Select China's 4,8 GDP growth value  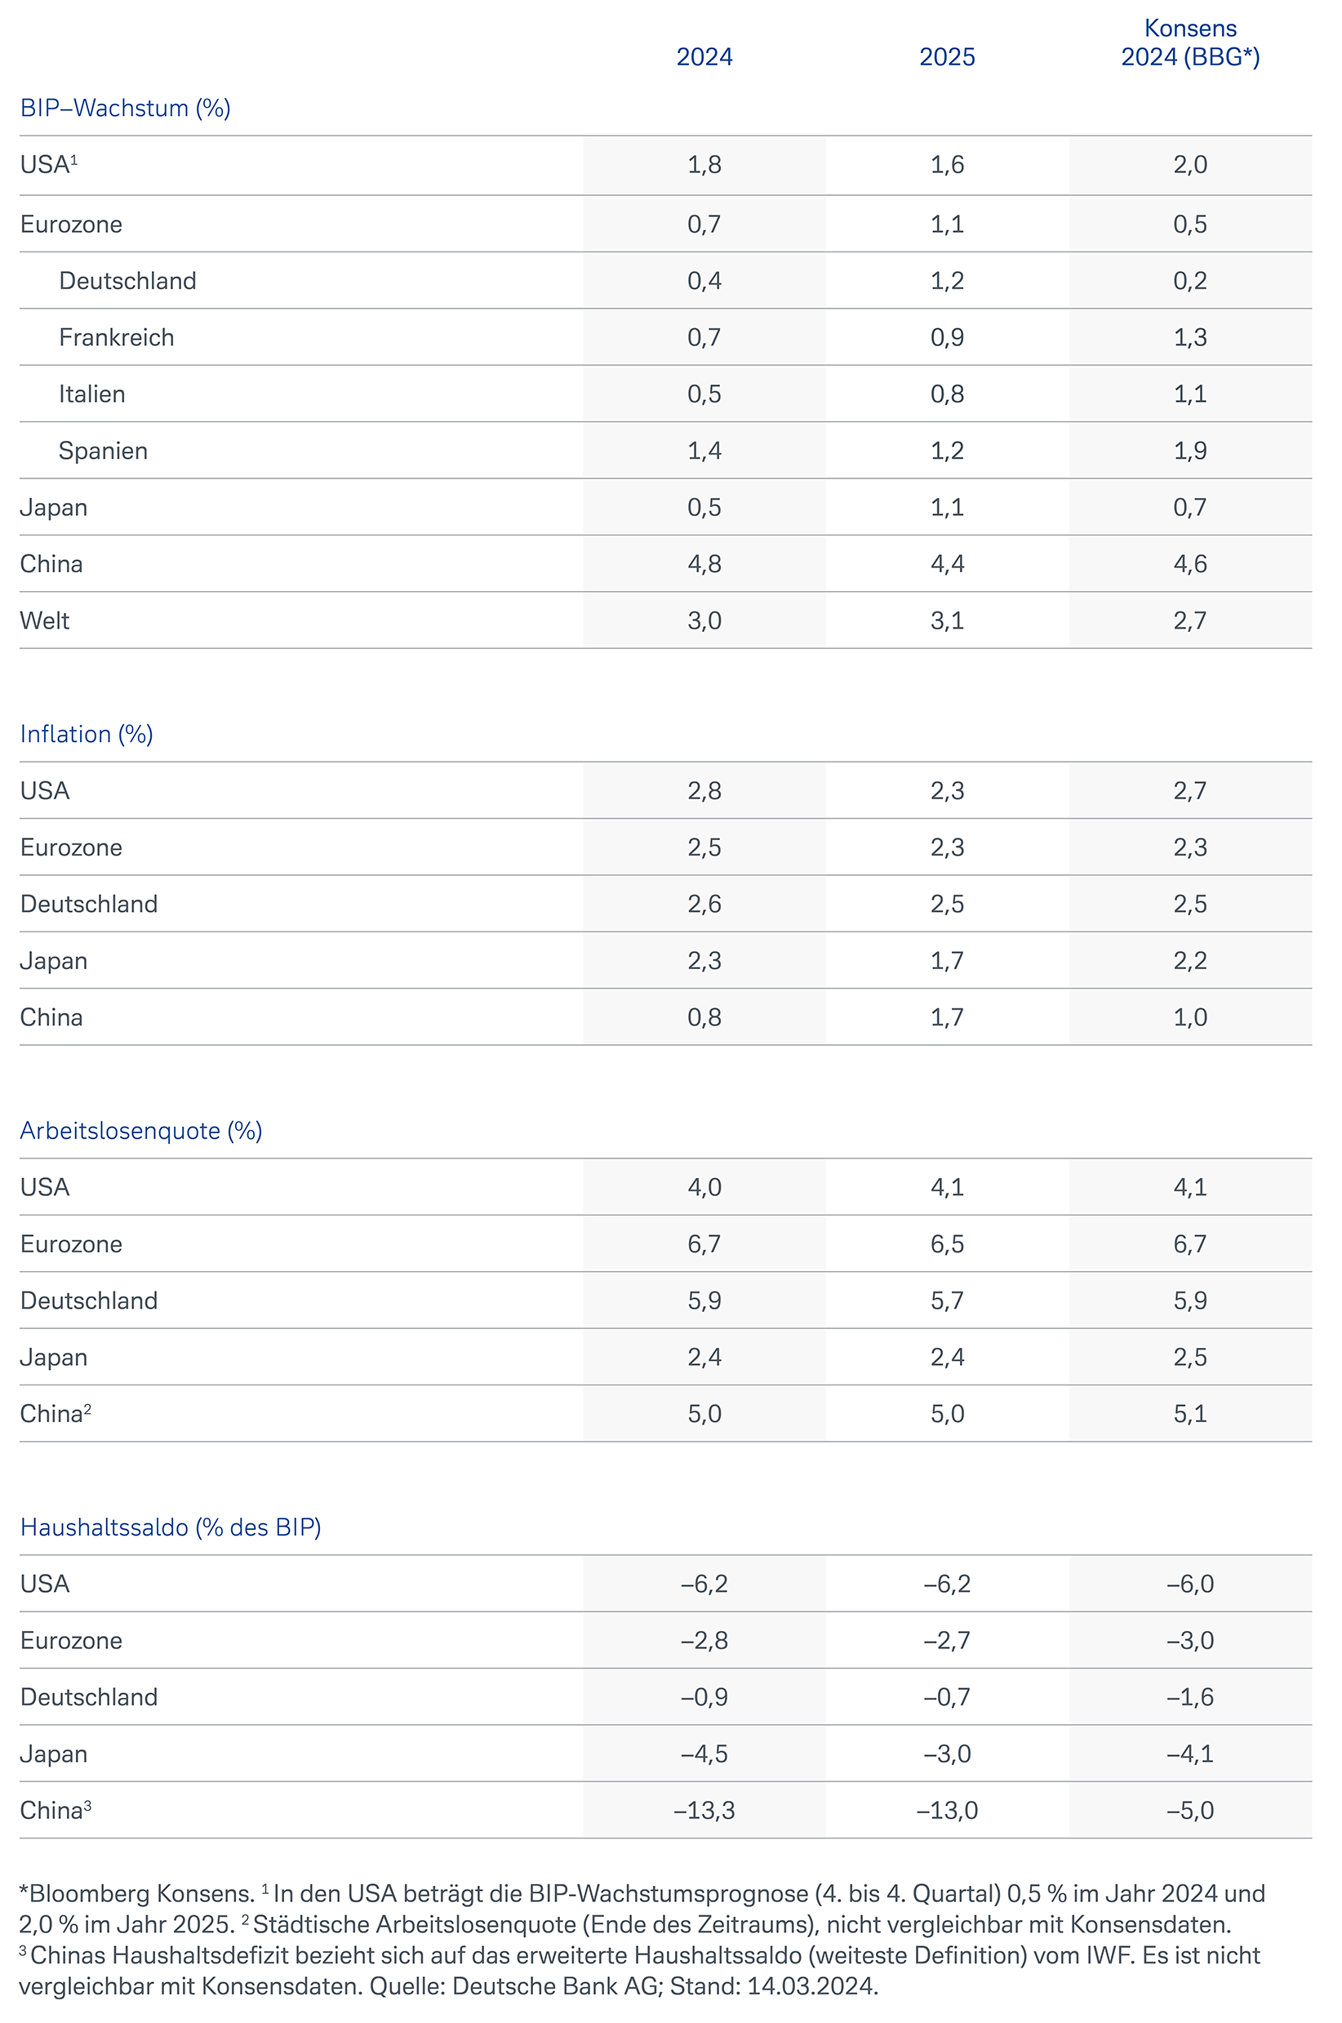click(704, 564)
